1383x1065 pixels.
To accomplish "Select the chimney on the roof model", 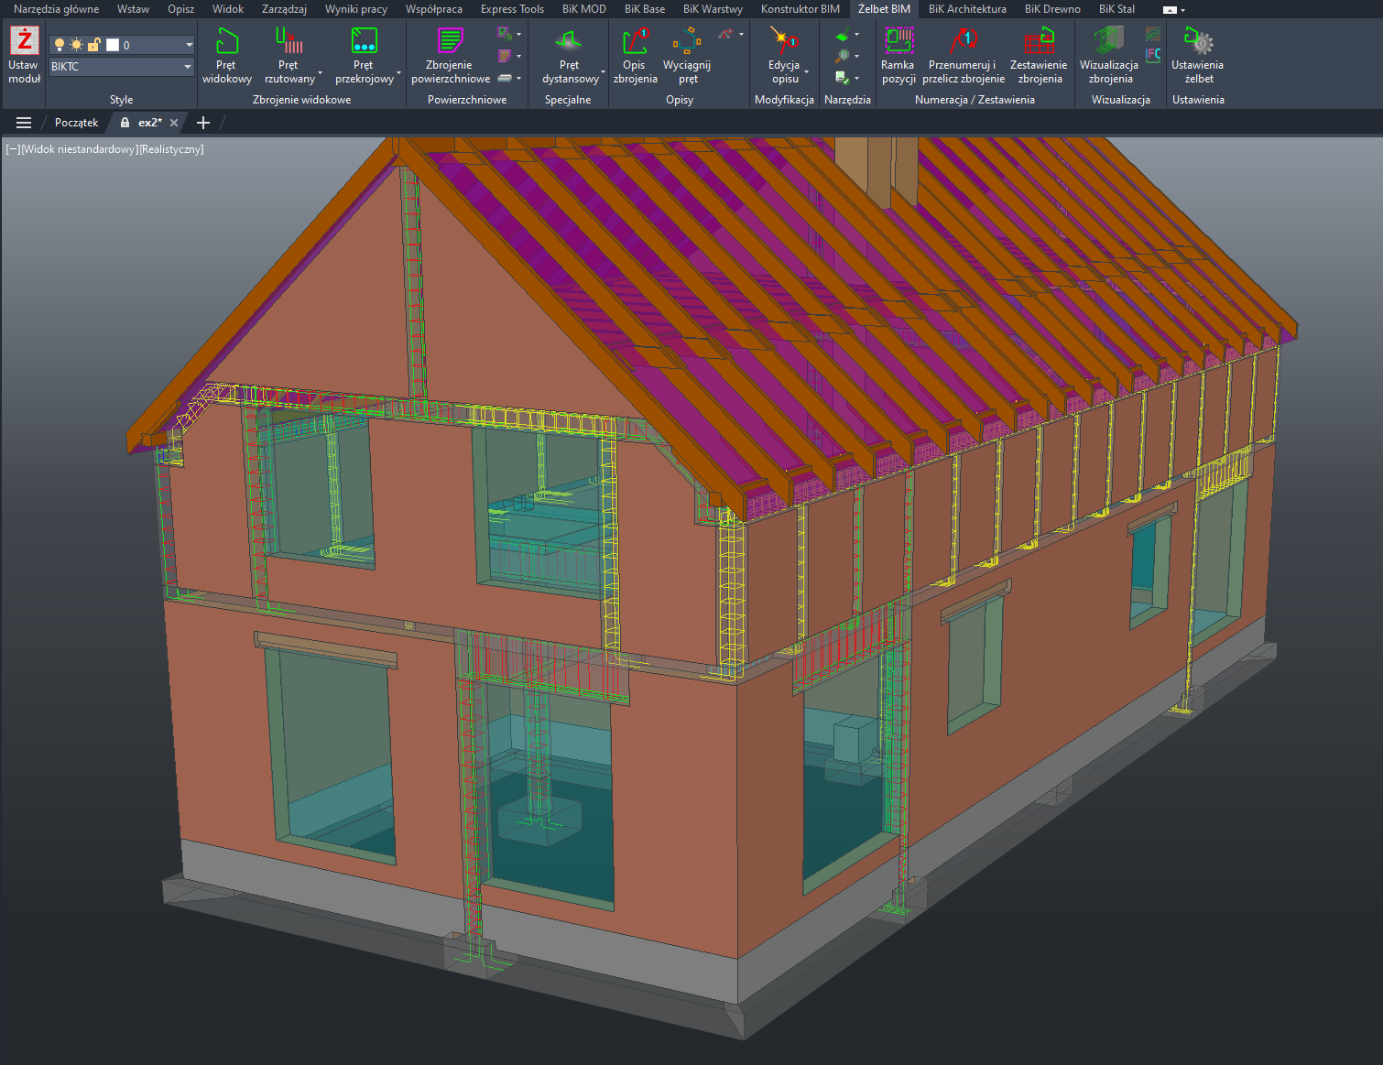I will click(876, 169).
